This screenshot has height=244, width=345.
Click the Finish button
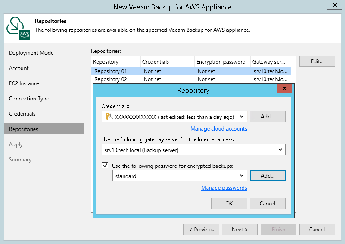click(x=279, y=230)
